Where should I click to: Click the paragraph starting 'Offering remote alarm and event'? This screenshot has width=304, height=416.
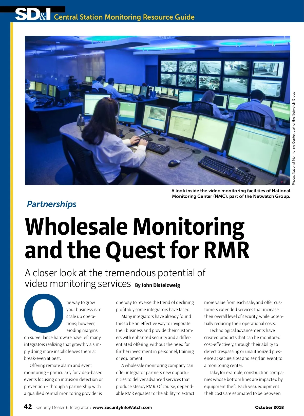[x=63, y=379]
